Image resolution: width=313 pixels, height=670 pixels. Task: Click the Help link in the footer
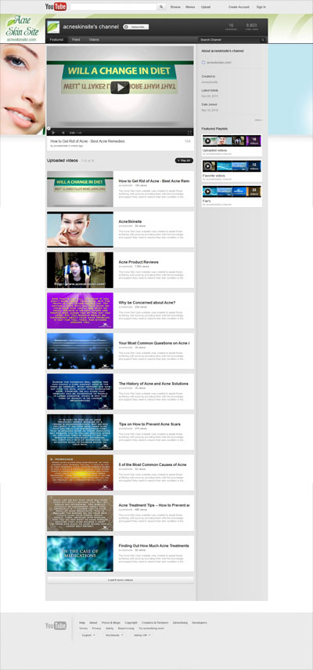pyautogui.click(x=82, y=623)
